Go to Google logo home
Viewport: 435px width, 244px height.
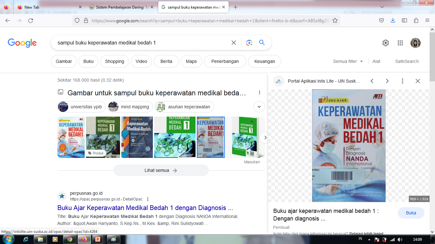pos(22,43)
